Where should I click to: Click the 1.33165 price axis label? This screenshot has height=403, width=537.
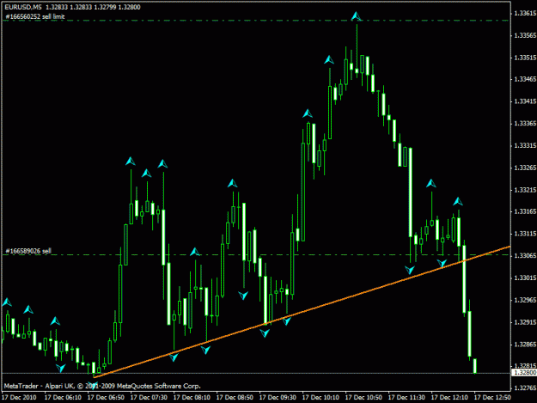[x=525, y=211]
